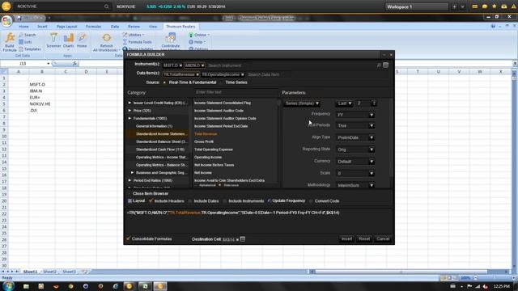Remove TR.TotalRevenue data item chip
Image resolution: width=518 pixels, height=291 pixels.
197,74
